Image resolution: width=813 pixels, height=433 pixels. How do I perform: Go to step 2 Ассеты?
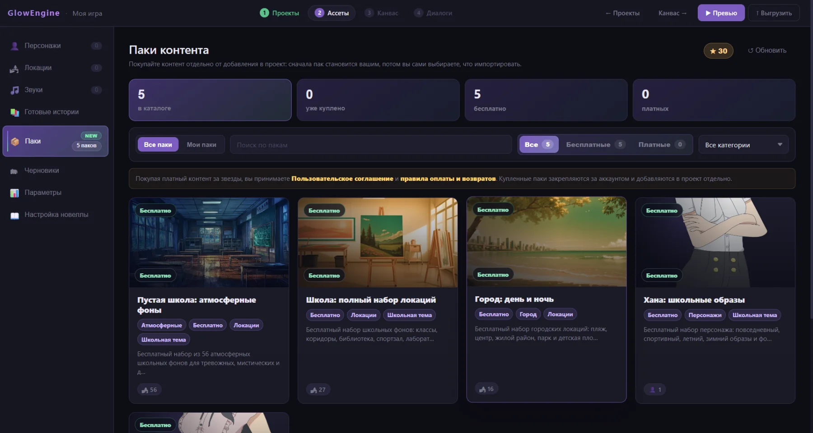[x=332, y=13]
